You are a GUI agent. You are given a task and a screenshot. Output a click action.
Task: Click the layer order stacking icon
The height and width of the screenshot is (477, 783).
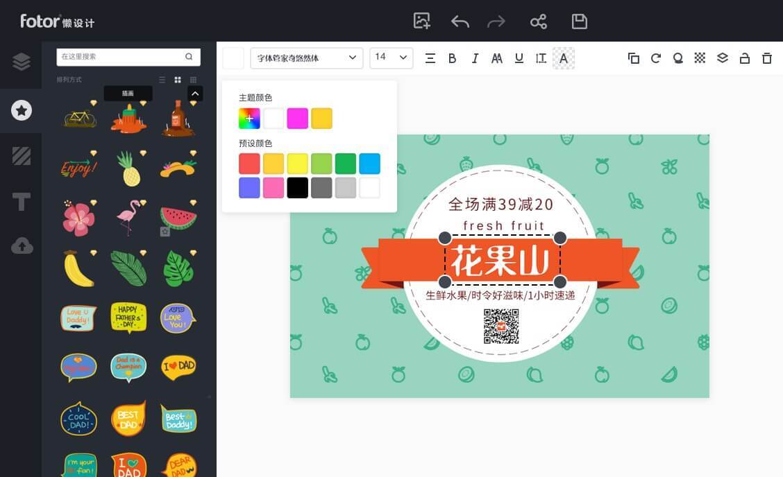[x=723, y=58]
